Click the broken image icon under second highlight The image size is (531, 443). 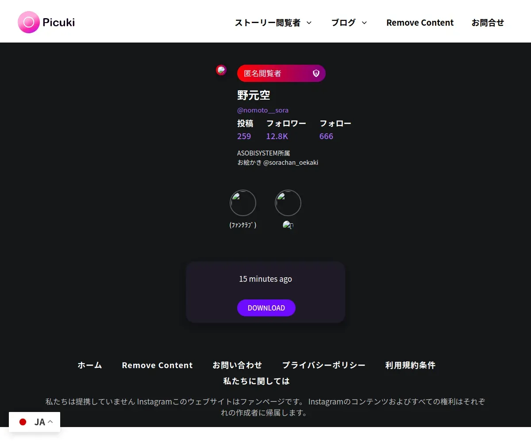pyautogui.click(x=288, y=225)
